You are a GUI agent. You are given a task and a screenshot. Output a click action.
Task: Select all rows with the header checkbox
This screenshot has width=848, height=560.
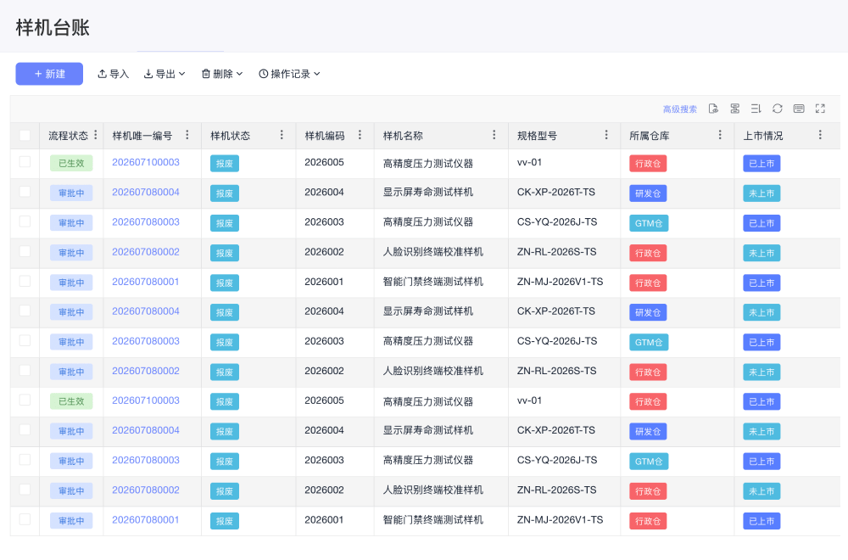(25, 135)
